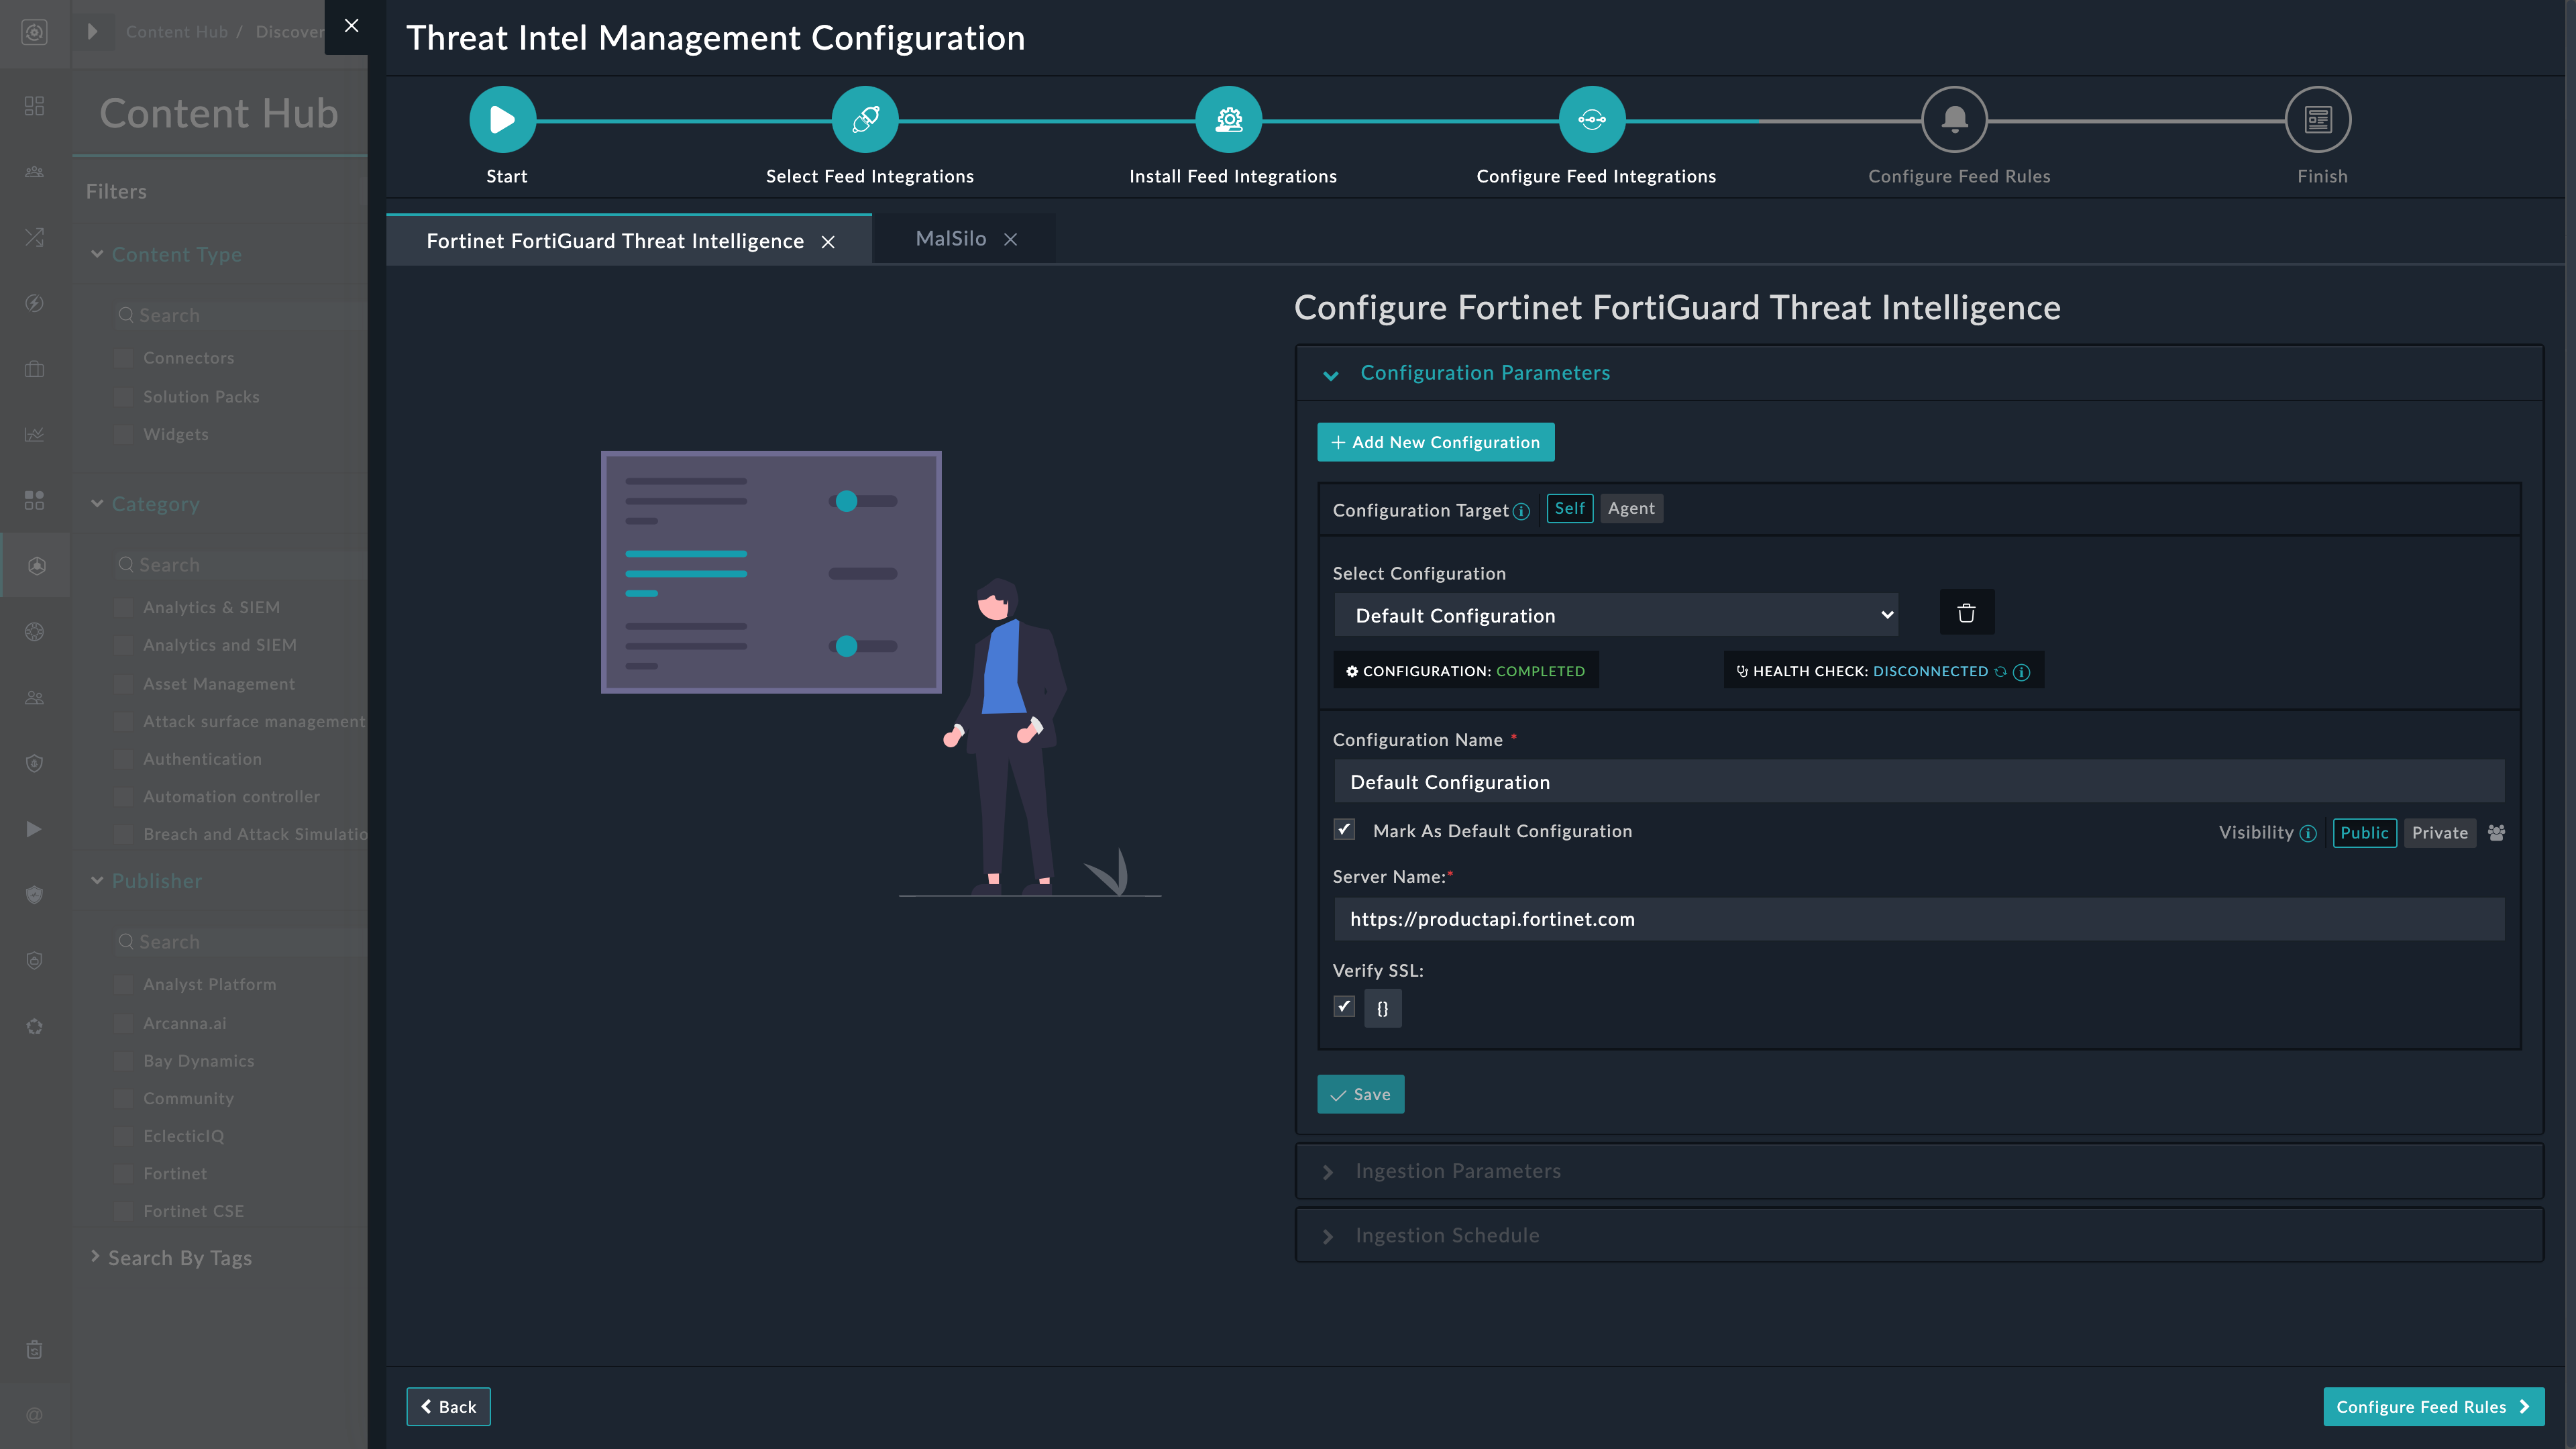Click the Configure Feed Rules bell icon
Viewport: 2576px width, 1449px height.
(1954, 120)
